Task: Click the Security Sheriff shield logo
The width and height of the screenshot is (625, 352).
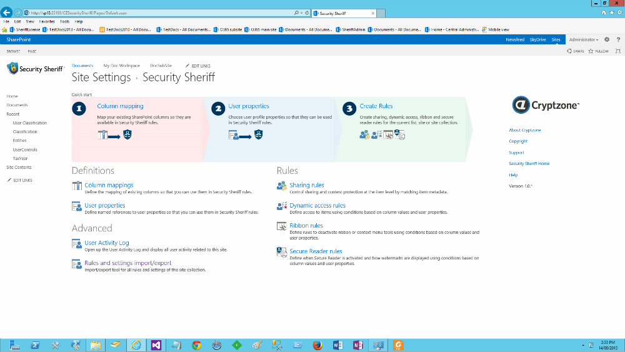Action: [x=12, y=68]
